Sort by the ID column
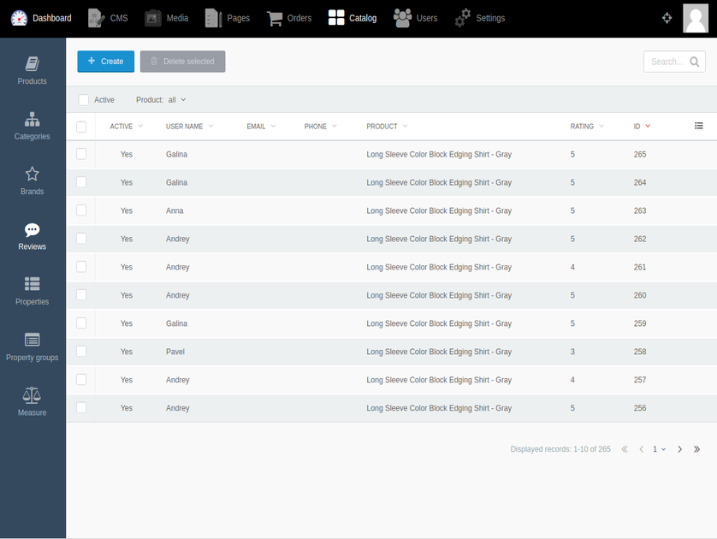The width and height of the screenshot is (717, 539). [x=642, y=127]
